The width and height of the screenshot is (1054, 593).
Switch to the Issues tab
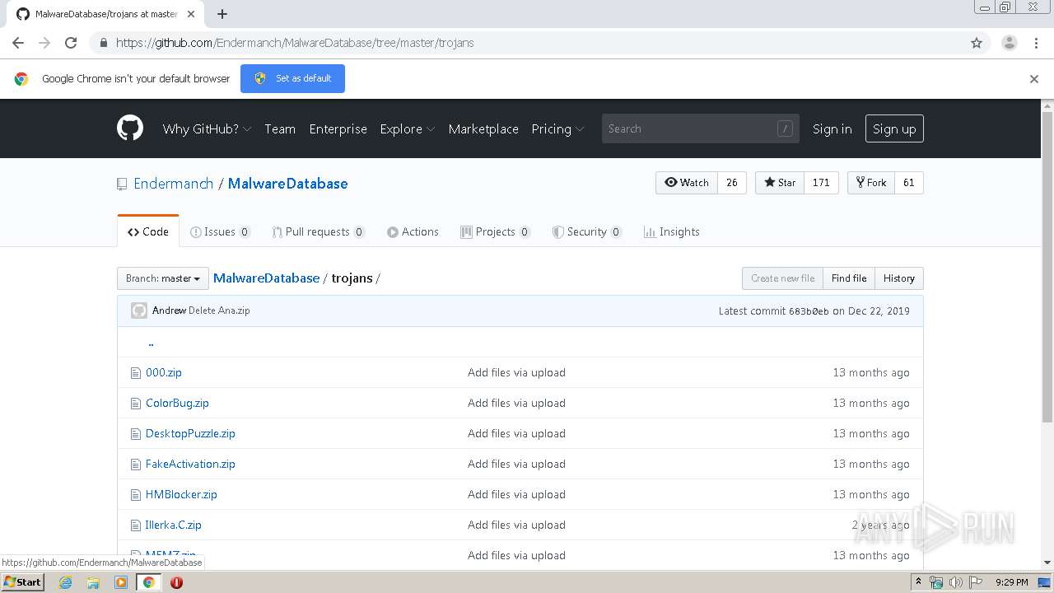tap(220, 231)
